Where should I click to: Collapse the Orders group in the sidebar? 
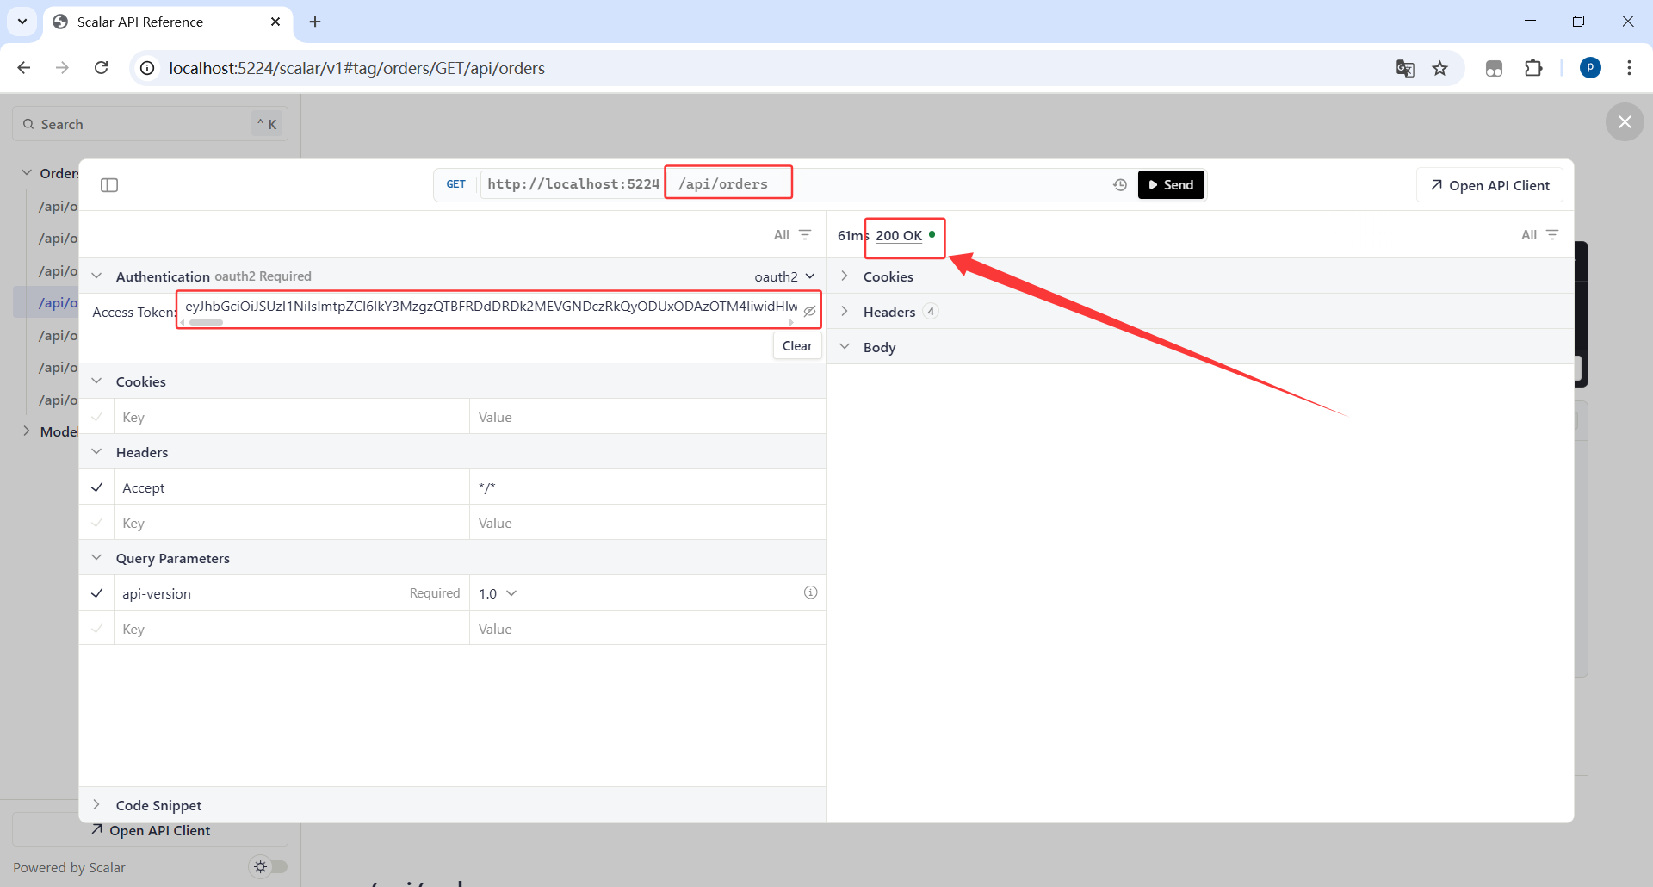point(27,172)
